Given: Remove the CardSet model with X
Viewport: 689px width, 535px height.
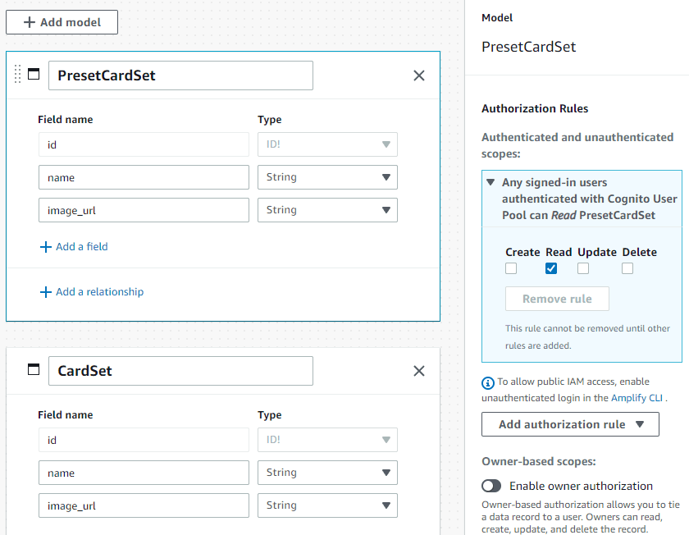Looking at the screenshot, I should pos(418,371).
